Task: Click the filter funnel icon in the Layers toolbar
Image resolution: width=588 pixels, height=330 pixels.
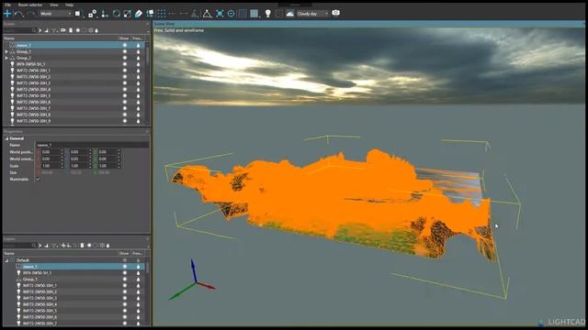Action: click(x=55, y=246)
